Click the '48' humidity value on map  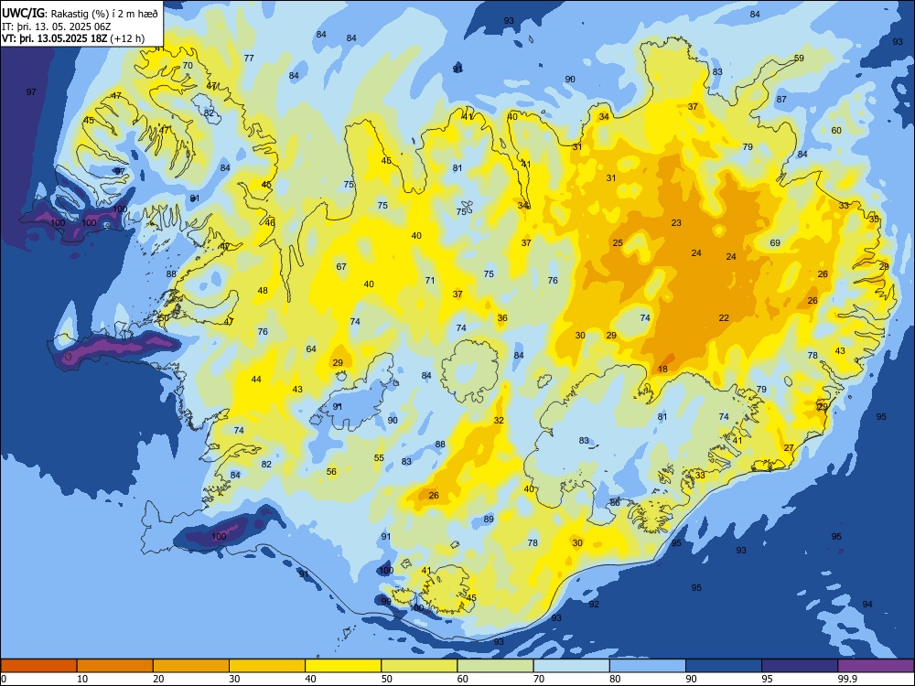[263, 291]
